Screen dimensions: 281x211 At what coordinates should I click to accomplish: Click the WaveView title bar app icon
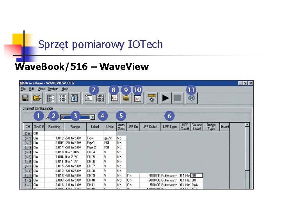point(22,83)
